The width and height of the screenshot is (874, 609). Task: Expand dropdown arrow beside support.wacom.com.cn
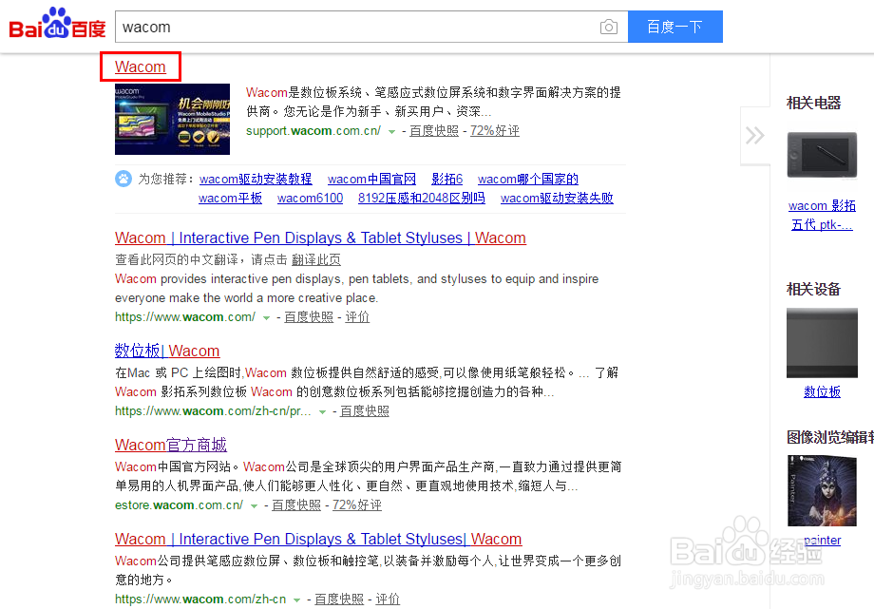click(x=391, y=132)
